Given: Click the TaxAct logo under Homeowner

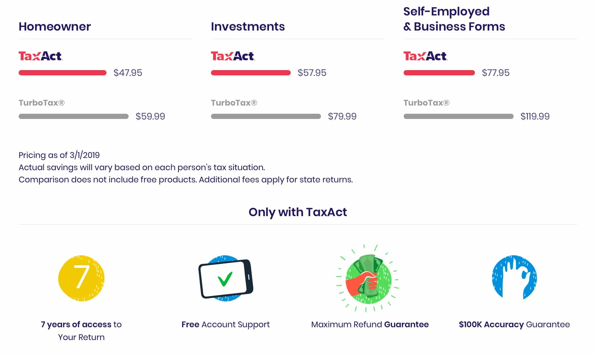Looking at the screenshot, I should pos(41,56).
